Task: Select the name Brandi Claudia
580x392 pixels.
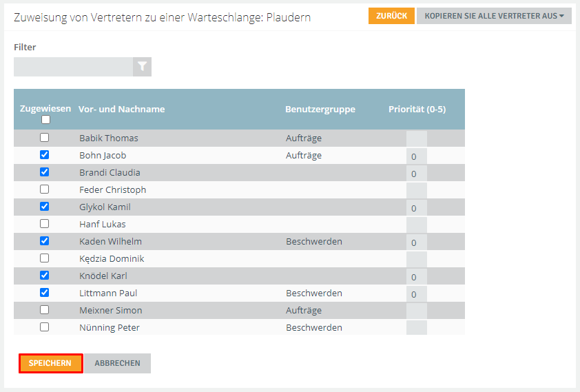Action: point(110,172)
